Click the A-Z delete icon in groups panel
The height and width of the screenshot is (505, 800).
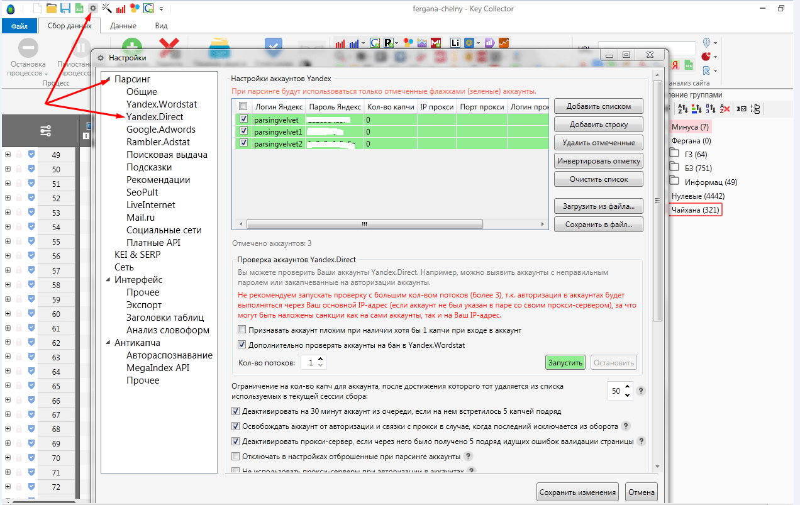click(x=724, y=109)
